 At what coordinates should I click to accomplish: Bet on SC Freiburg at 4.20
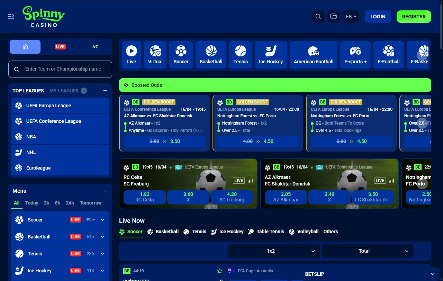click(x=232, y=197)
